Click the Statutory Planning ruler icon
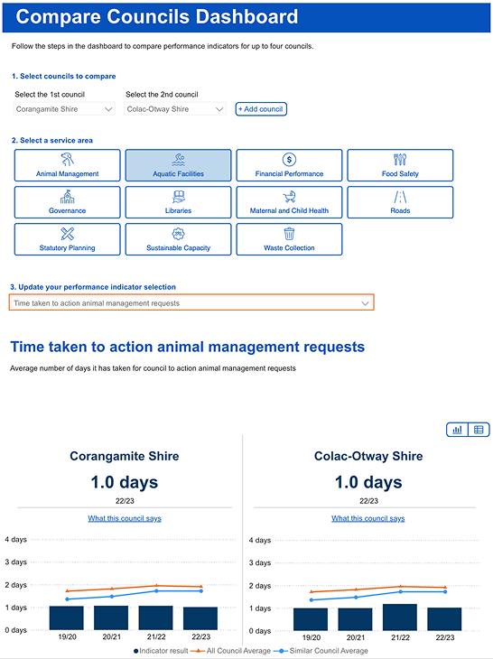 (67, 233)
